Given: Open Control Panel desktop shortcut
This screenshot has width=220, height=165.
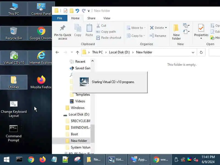Looking at the screenshot, I should coord(41,9).
